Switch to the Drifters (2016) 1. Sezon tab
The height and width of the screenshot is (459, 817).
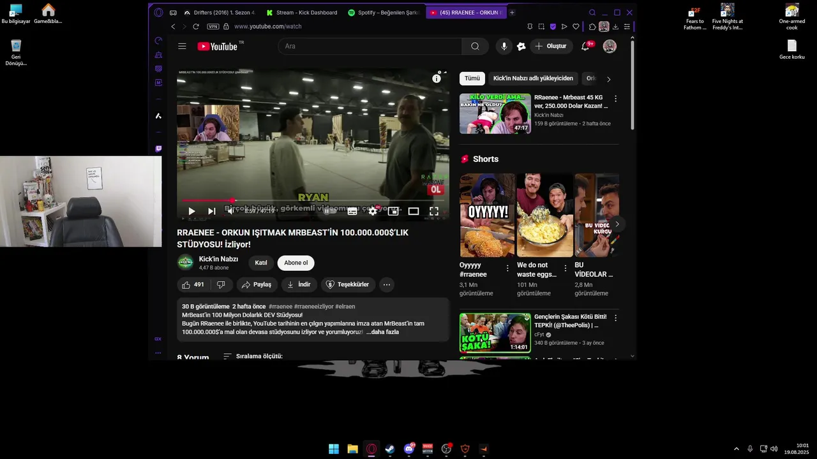click(220, 12)
